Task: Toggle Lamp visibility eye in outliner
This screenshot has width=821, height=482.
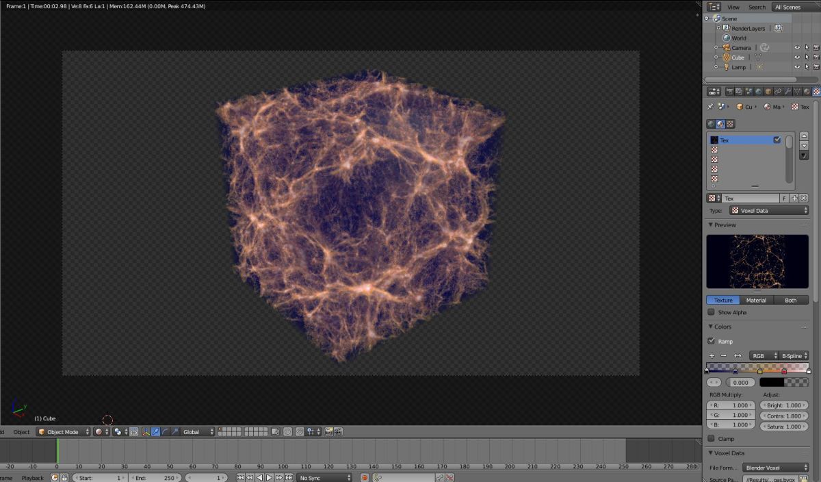Action: click(796, 67)
